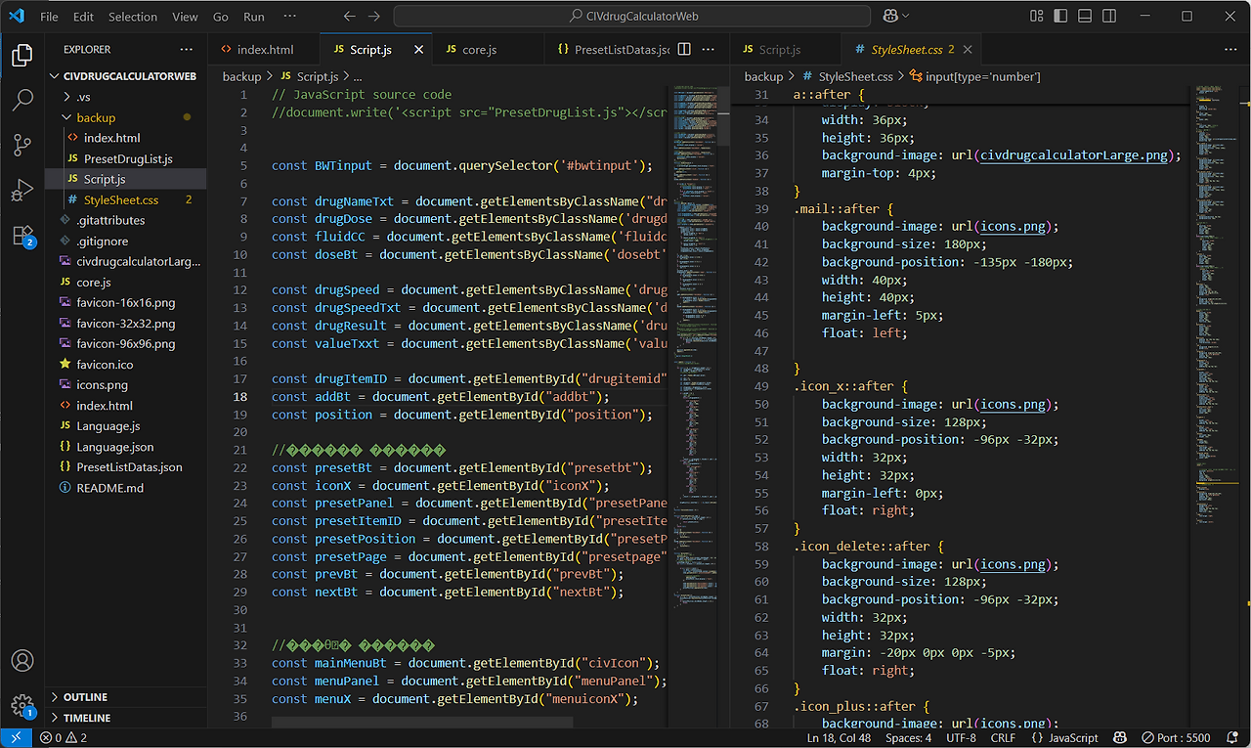
Task: Open the Source Control view
Action: [x=22, y=146]
